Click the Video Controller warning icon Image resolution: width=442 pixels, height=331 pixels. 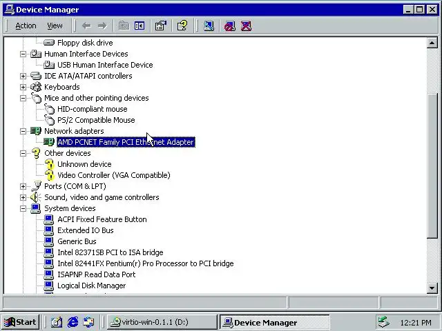click(50, 175)
